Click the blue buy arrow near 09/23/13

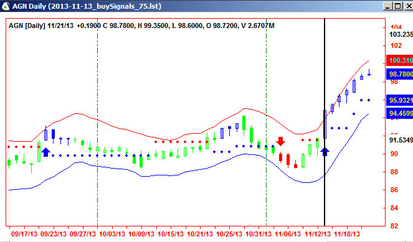46,152
